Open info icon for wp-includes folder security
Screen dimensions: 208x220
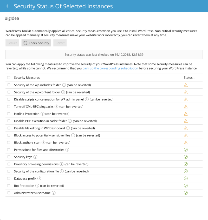tap(64, 85)
